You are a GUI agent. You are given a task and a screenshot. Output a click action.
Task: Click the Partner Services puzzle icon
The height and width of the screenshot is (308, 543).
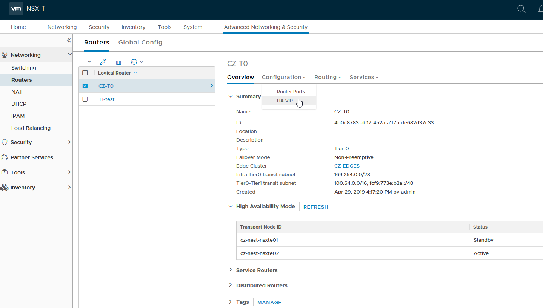pyautogui.click(x=5, y=157)
